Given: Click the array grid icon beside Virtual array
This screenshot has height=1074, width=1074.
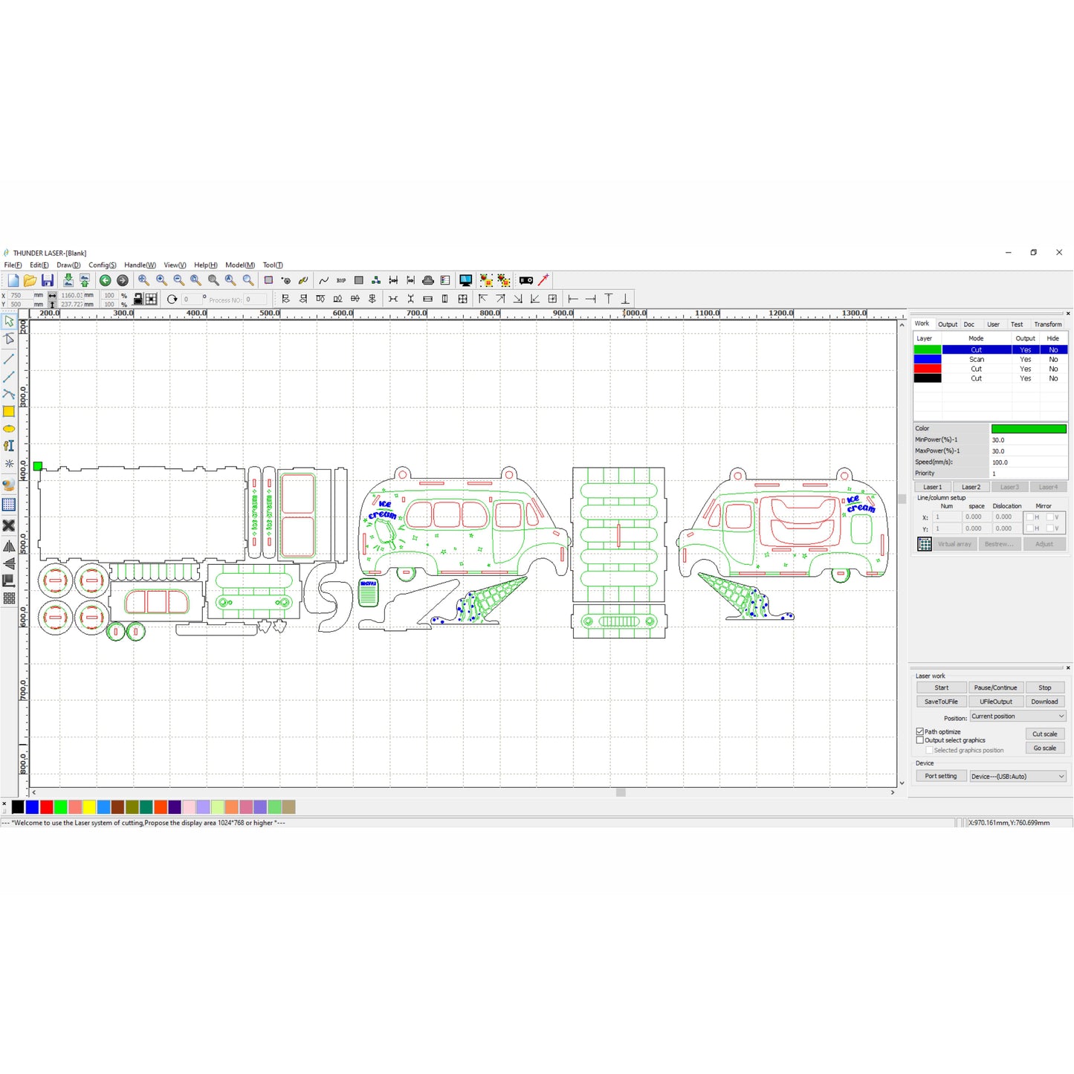Looking at the screenshot, I should (x=924, y=544).
